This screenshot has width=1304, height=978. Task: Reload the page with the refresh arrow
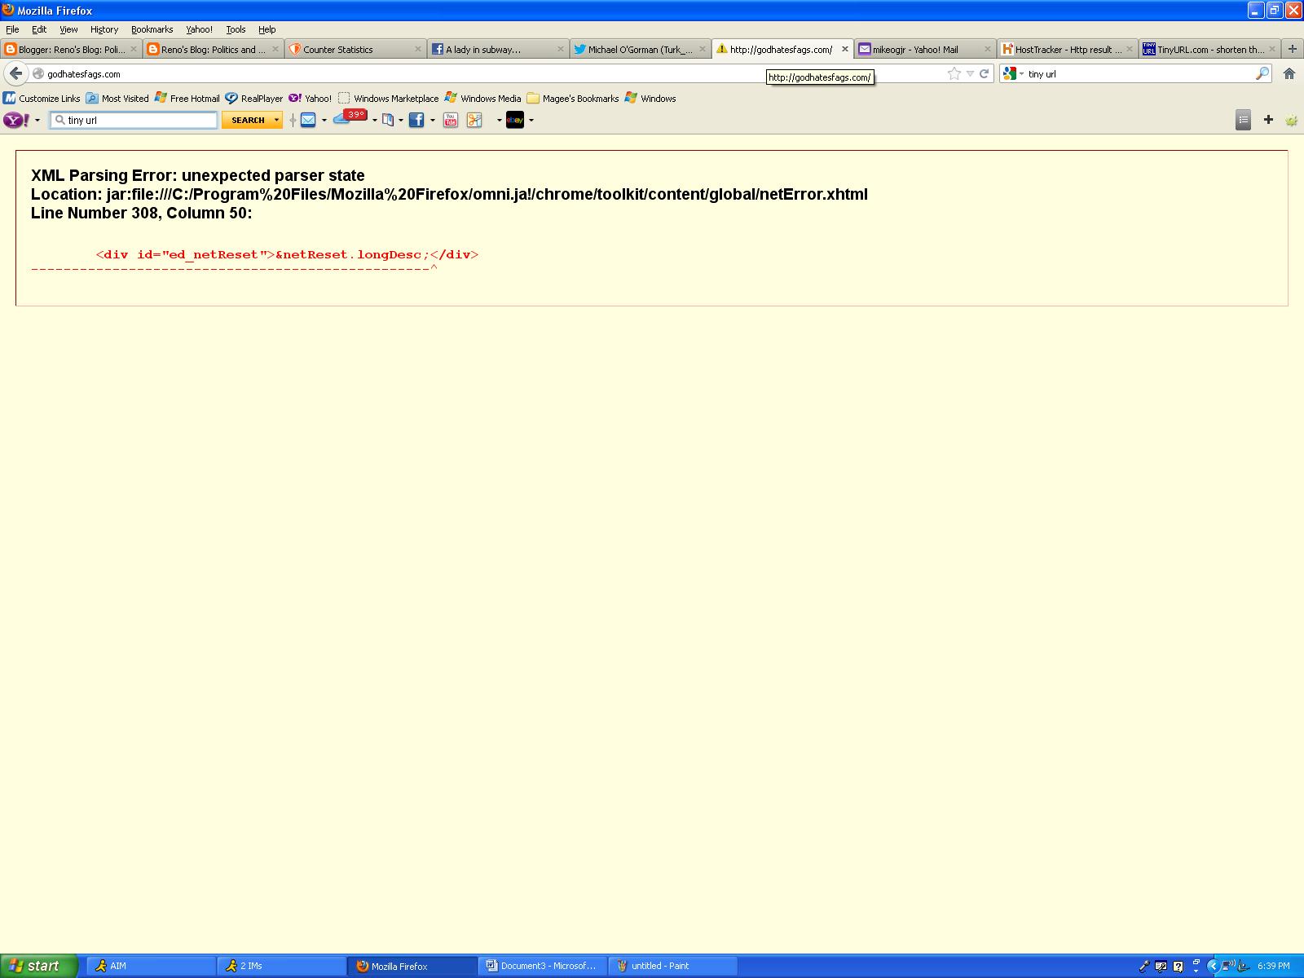coord(984,73)
